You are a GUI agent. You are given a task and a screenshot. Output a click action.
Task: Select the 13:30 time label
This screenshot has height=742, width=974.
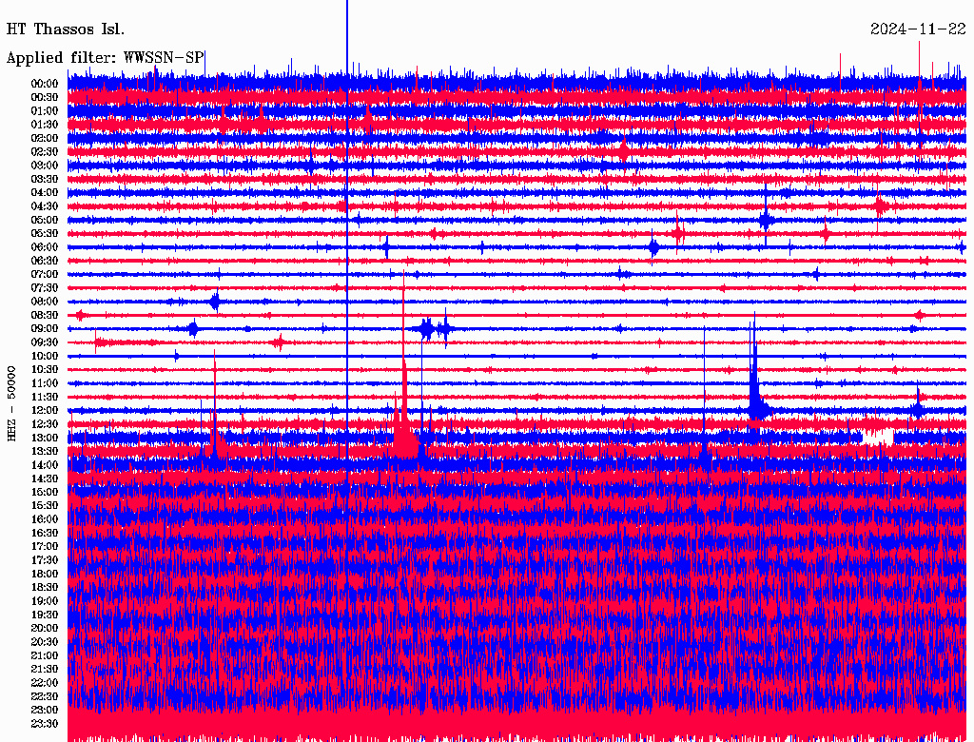45,451
